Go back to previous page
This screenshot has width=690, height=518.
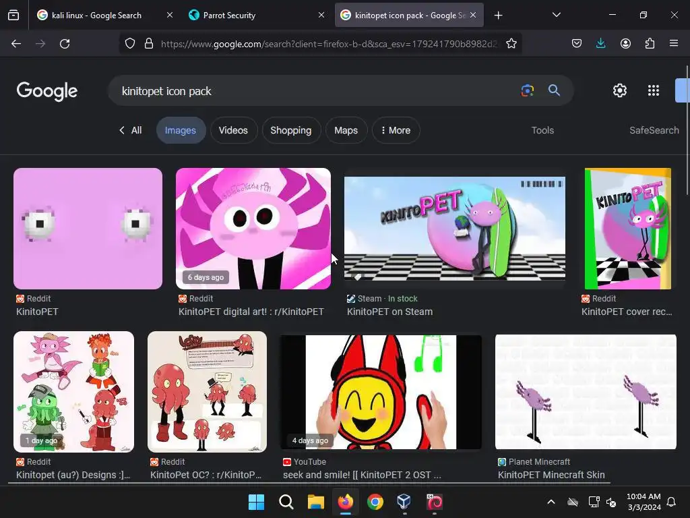click(16, 44)
